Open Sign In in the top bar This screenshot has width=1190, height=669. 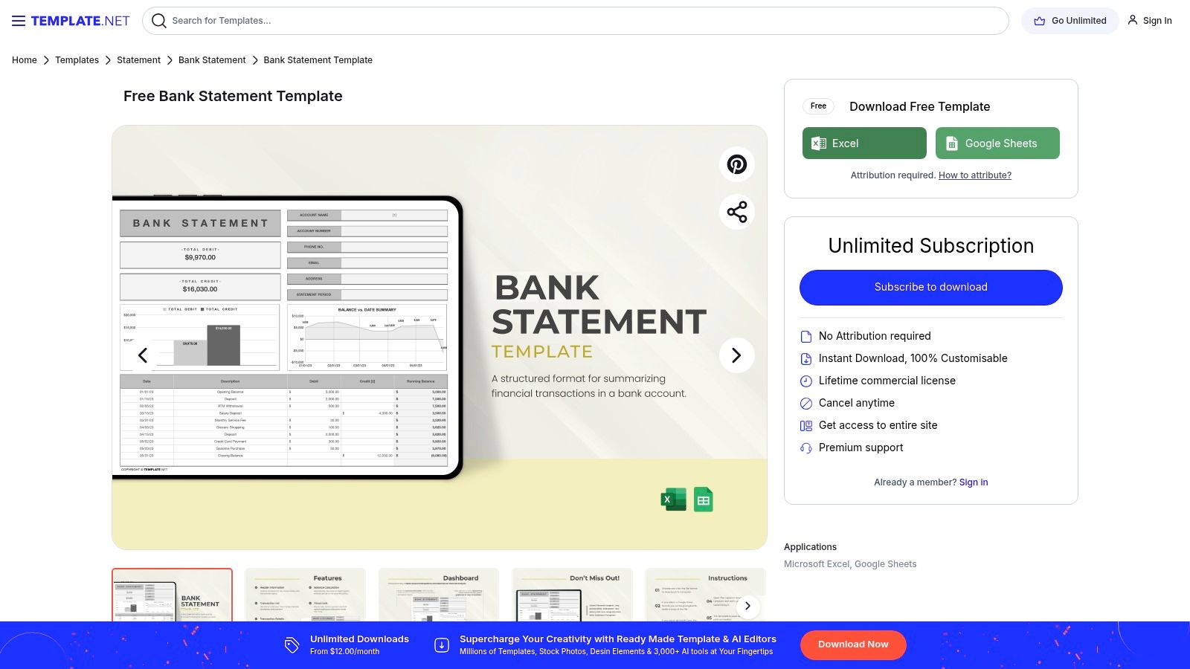[x=1150, y=21]
